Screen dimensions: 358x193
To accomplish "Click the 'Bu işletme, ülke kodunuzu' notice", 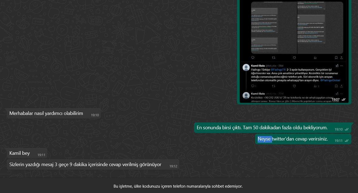I will point(178,186).
